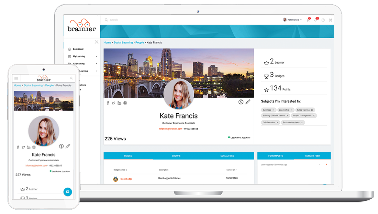Viewport: 378px width, 214px height.
Task: View the shopping cart icon
Action: click(x=308, y=20)
